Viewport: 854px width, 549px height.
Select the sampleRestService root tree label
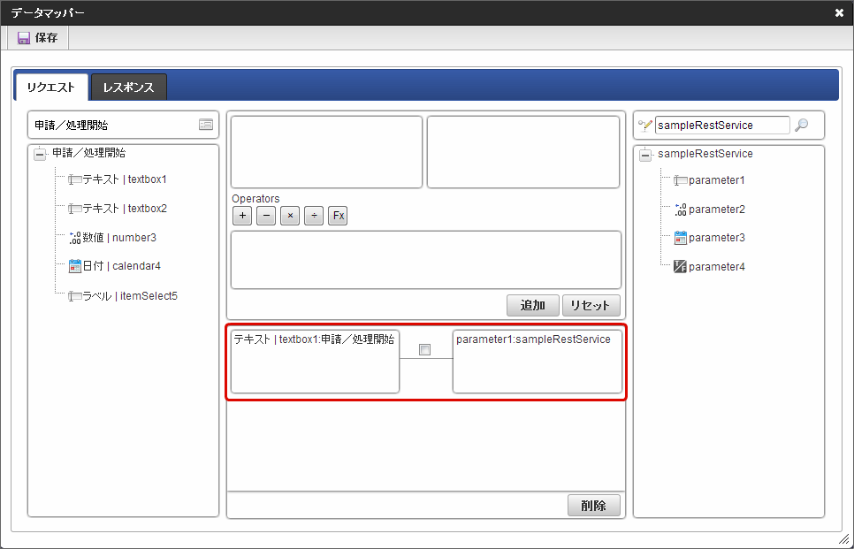[x=705, y=154]
